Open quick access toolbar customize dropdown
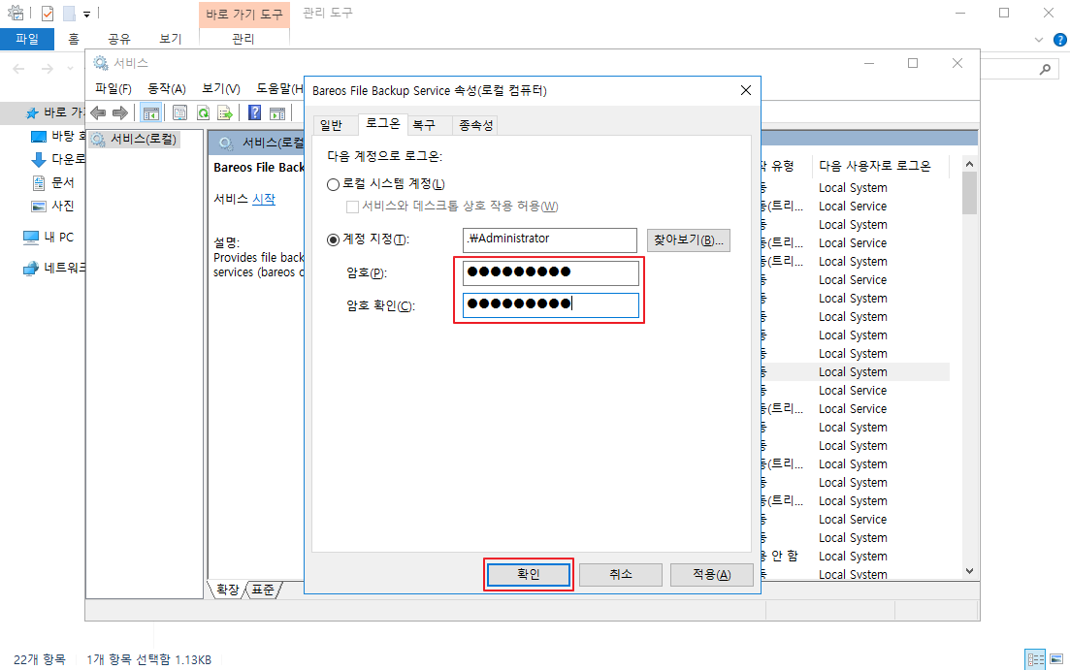The height and width of the screenshot is (670, 1070). click(86, 14)
